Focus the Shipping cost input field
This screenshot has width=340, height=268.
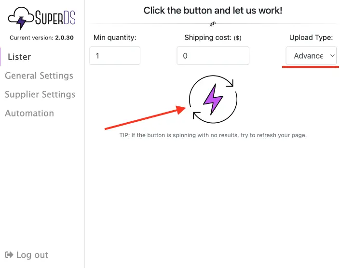pos(213,56)
